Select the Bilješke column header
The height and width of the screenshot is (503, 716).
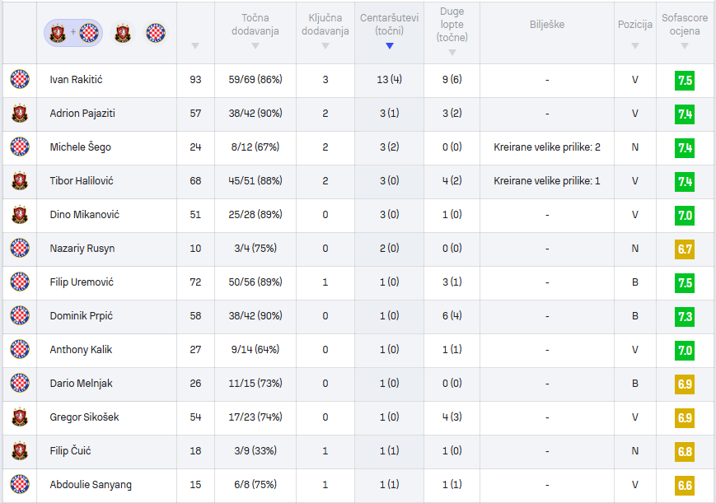(x=547, y=25)
